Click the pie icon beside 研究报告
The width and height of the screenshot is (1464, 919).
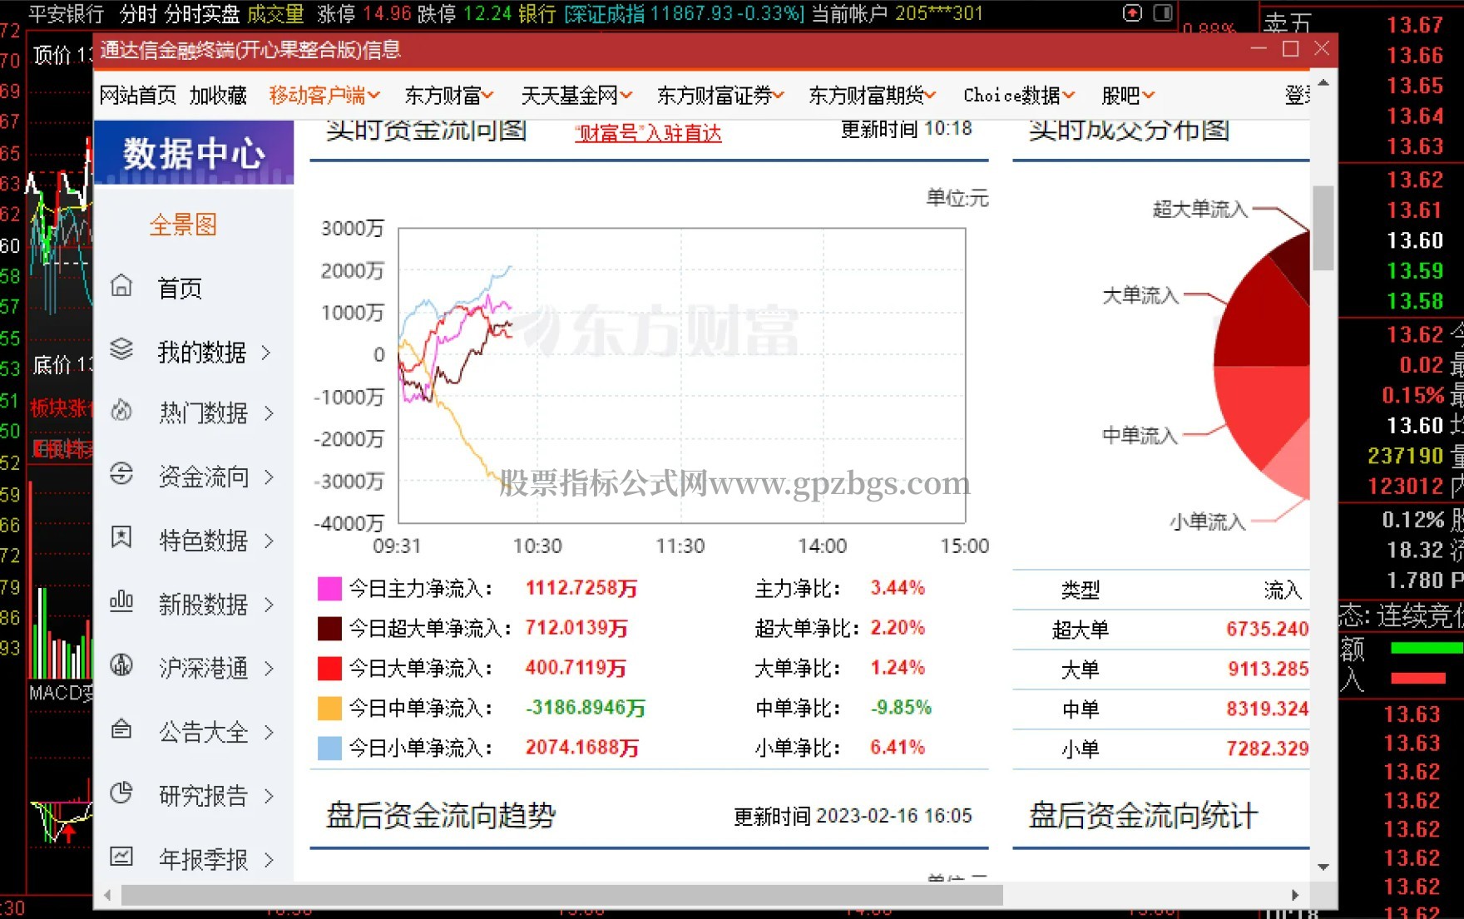121,793
